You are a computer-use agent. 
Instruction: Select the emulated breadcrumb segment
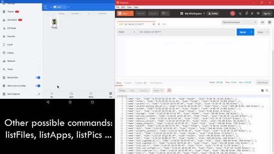point(75,13)
